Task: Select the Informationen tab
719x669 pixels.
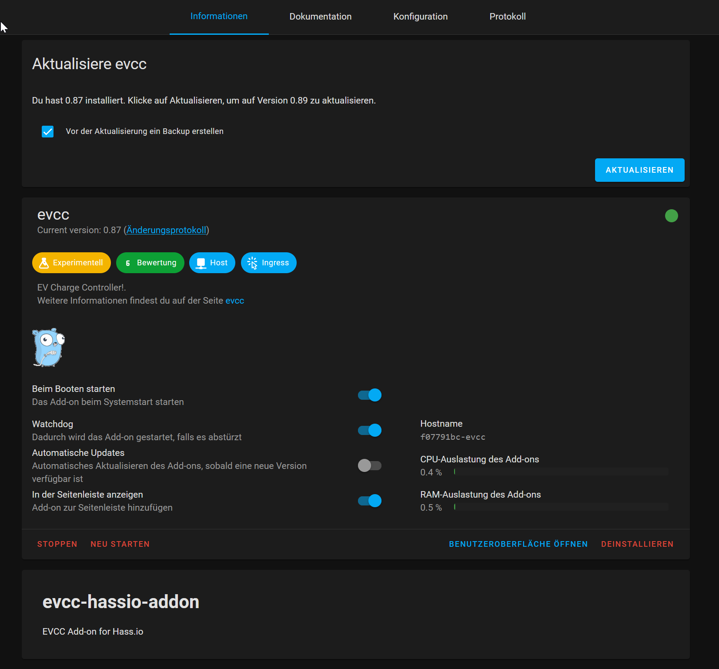Action: pos(219,17)
